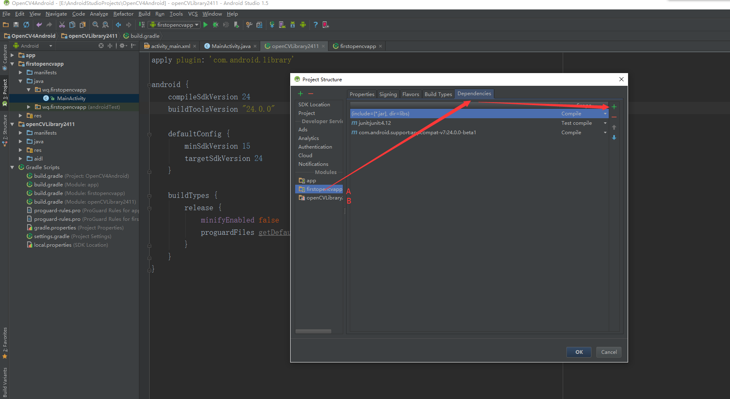Click the code fold marker beside android {
Screen dimensions: 730x399
[149, 85]
